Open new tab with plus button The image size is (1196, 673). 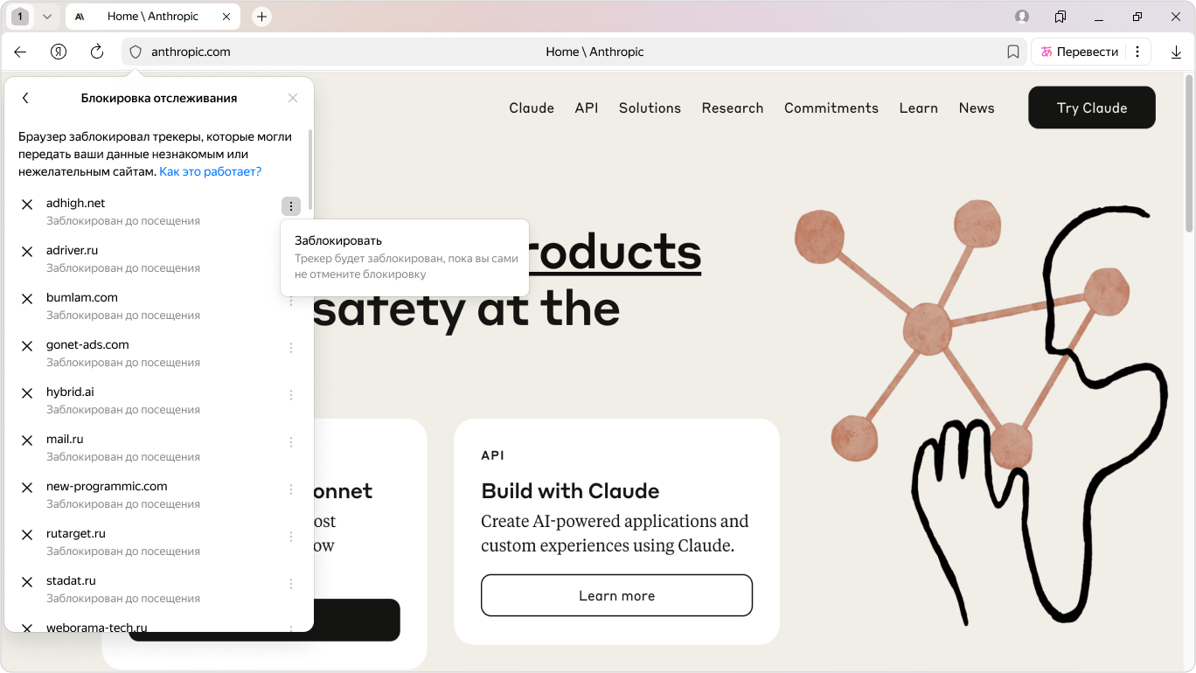pyautogui.click(x=261, y=17)
